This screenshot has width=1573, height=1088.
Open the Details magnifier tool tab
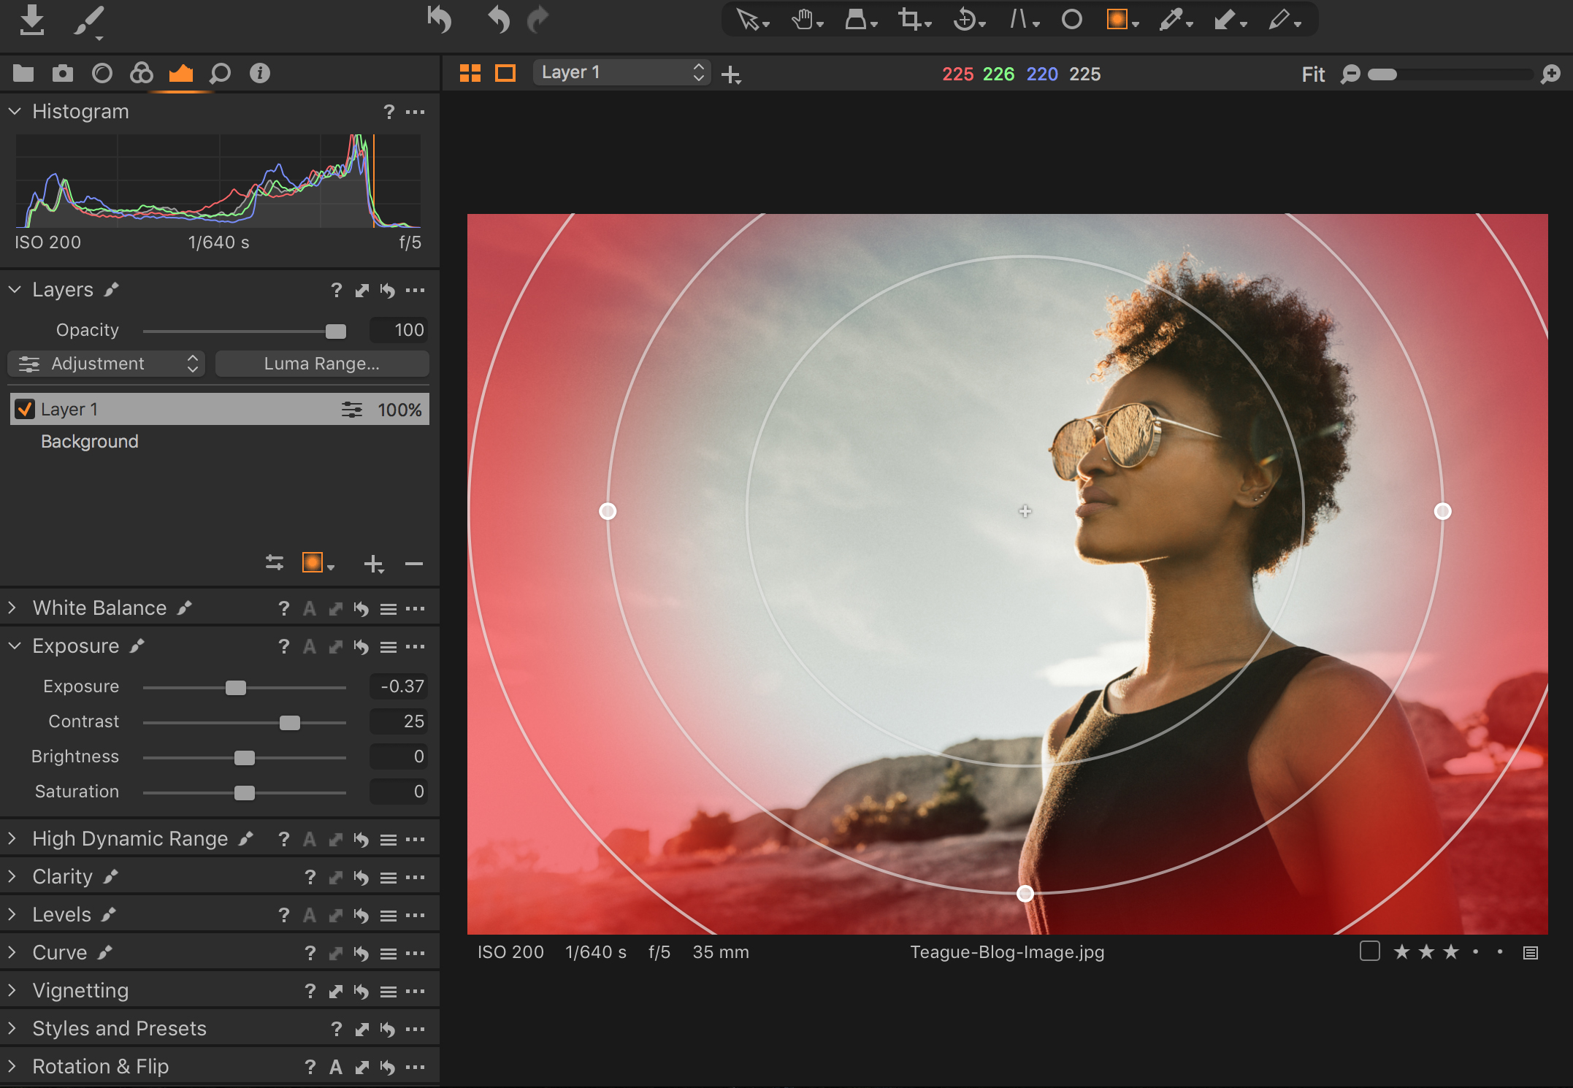tap(220, 73)
